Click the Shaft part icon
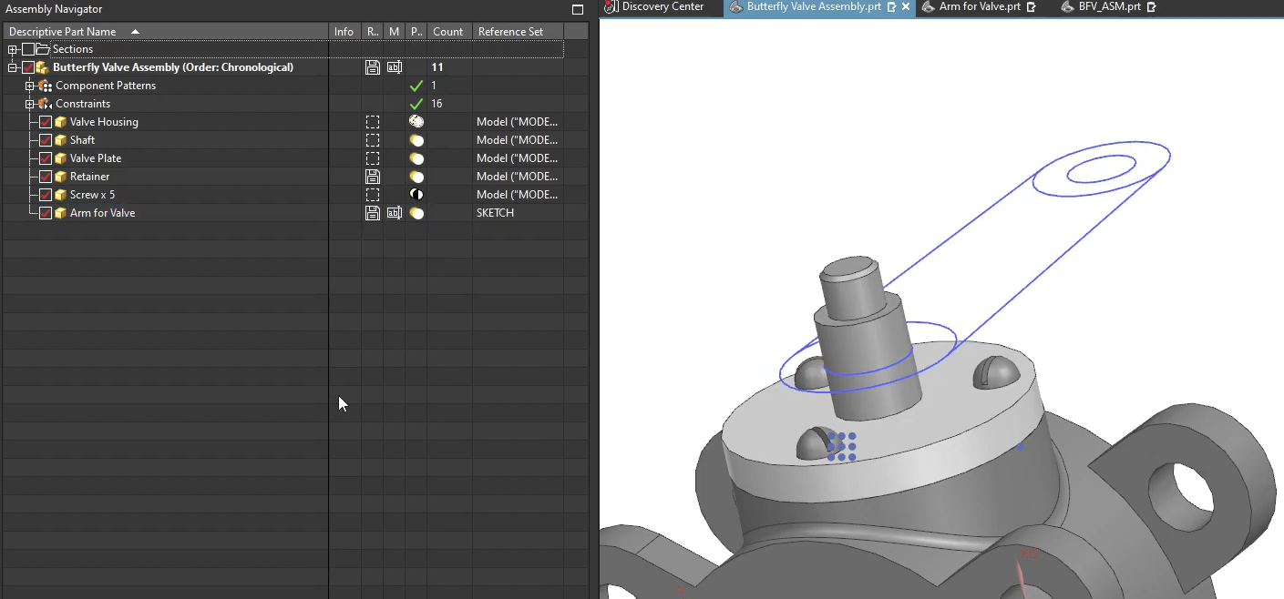This screenshot has height=599, width=1284. click(x=60, y=140)
